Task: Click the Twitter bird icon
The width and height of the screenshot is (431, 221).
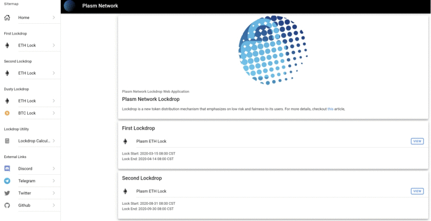Action: coord(7,193)
